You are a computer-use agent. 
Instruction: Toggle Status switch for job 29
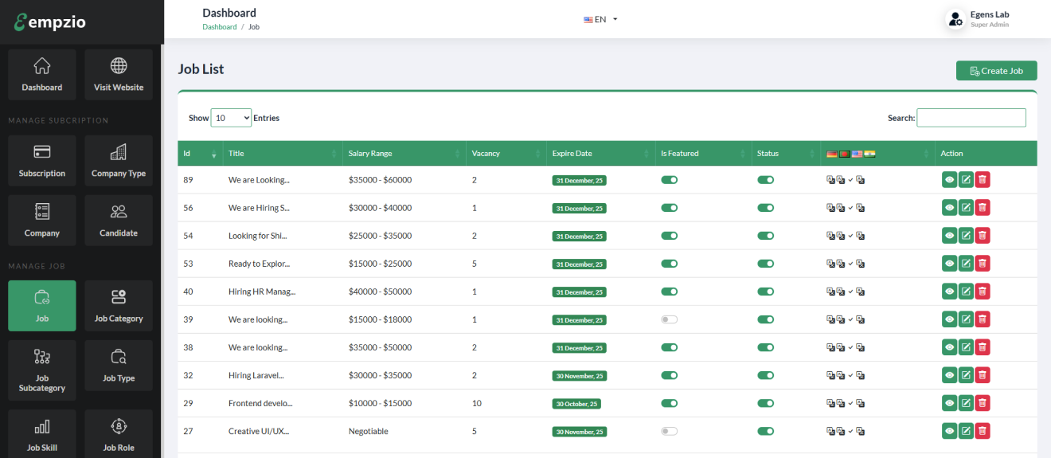766,403
